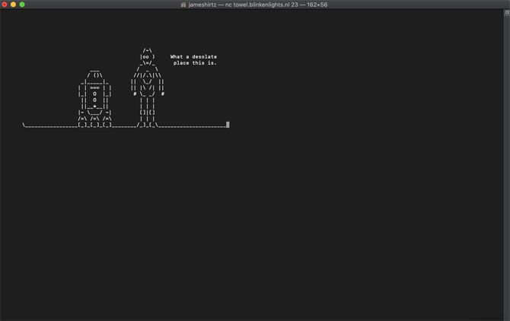
Task: Minimize the Terminal with yellow button
Action: coord(13,5)
